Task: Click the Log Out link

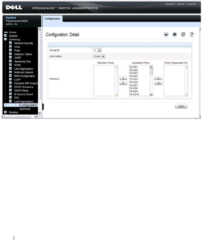Action: click(x=191, y=4)
